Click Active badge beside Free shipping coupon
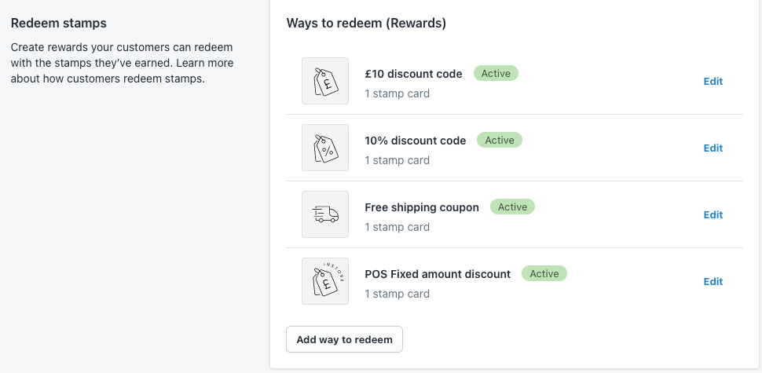The image size is (762, 373). (x=512, y=207)
